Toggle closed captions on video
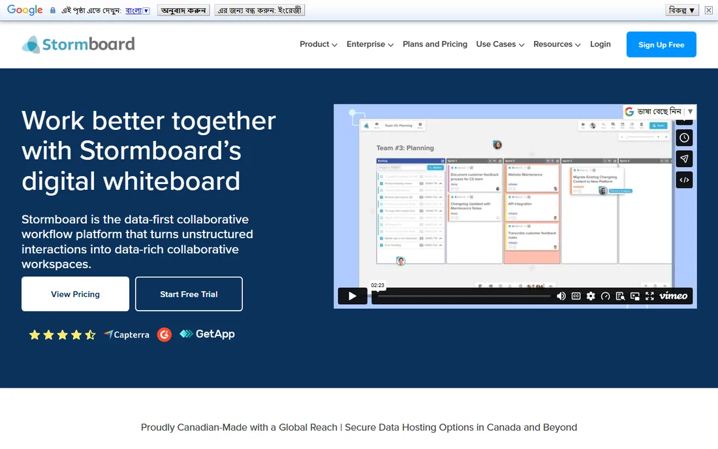 point(576,296)
